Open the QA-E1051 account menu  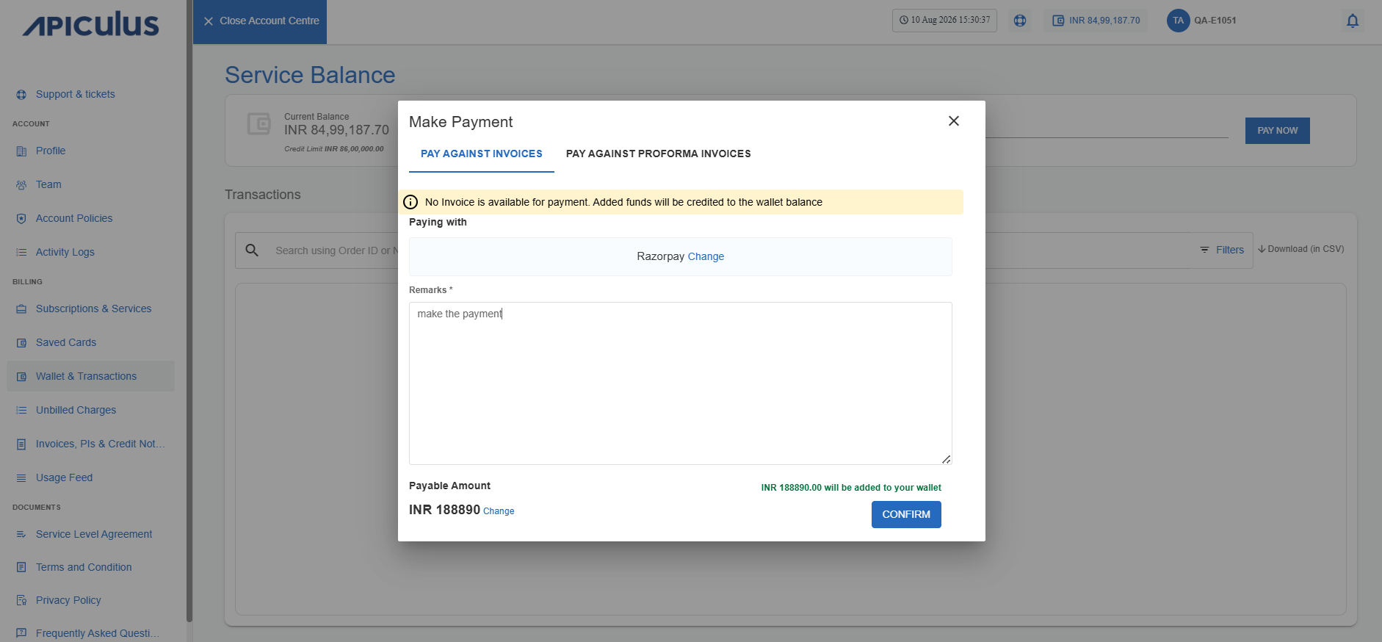coord(1215,21)
